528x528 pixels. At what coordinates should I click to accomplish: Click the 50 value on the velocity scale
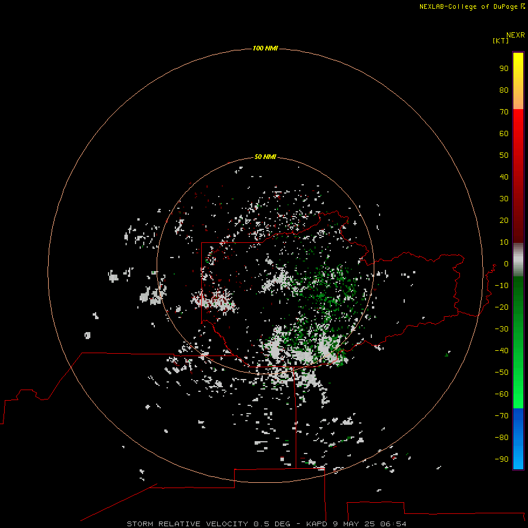click(504, 155)
